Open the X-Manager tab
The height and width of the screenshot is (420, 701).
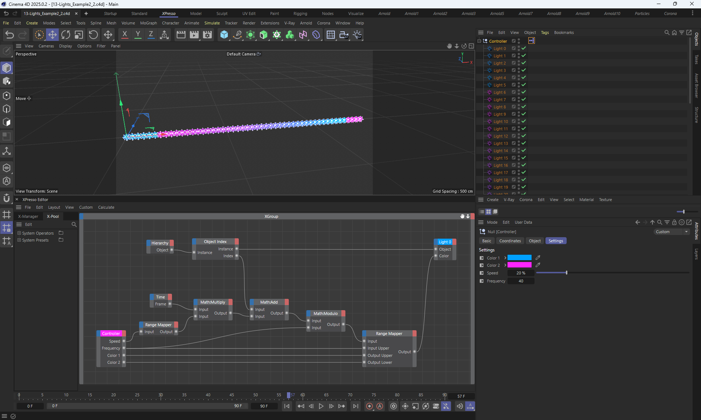click(x=28, y=216)
